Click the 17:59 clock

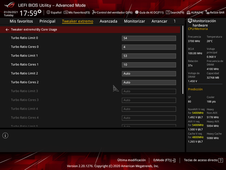(x=28, y=13)
